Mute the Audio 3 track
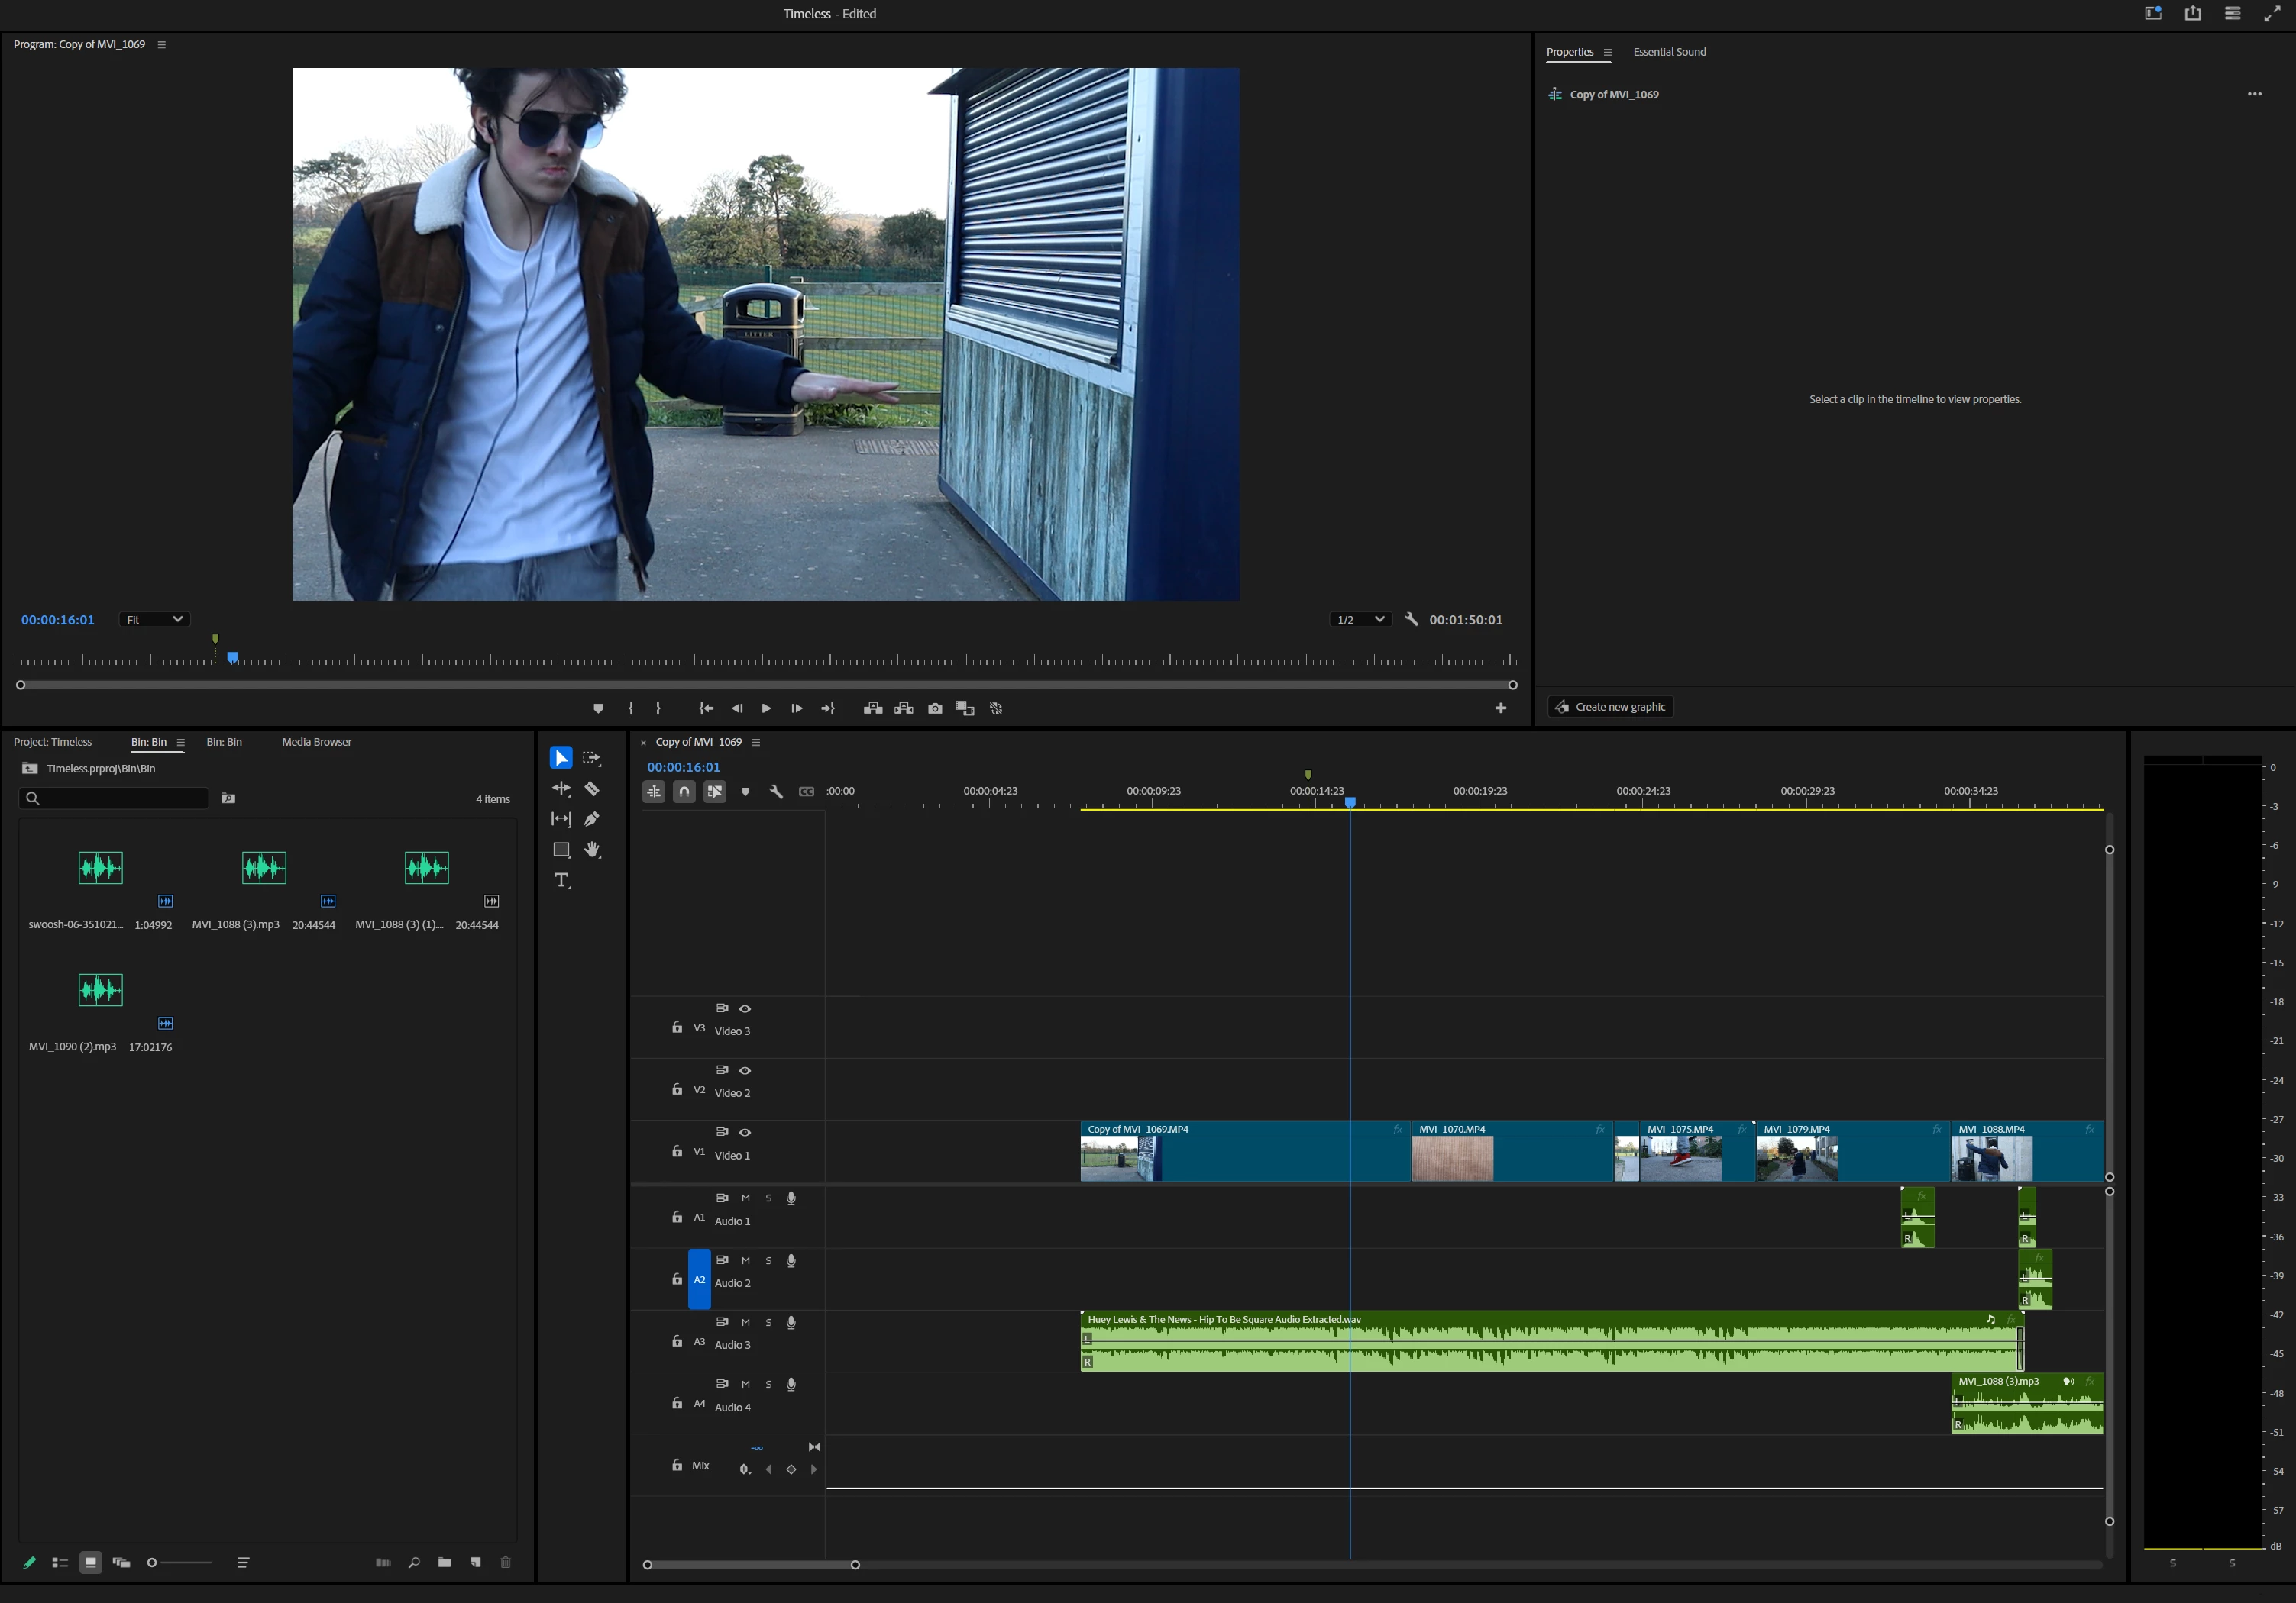The image size is (2296, 1603). 745,1322
